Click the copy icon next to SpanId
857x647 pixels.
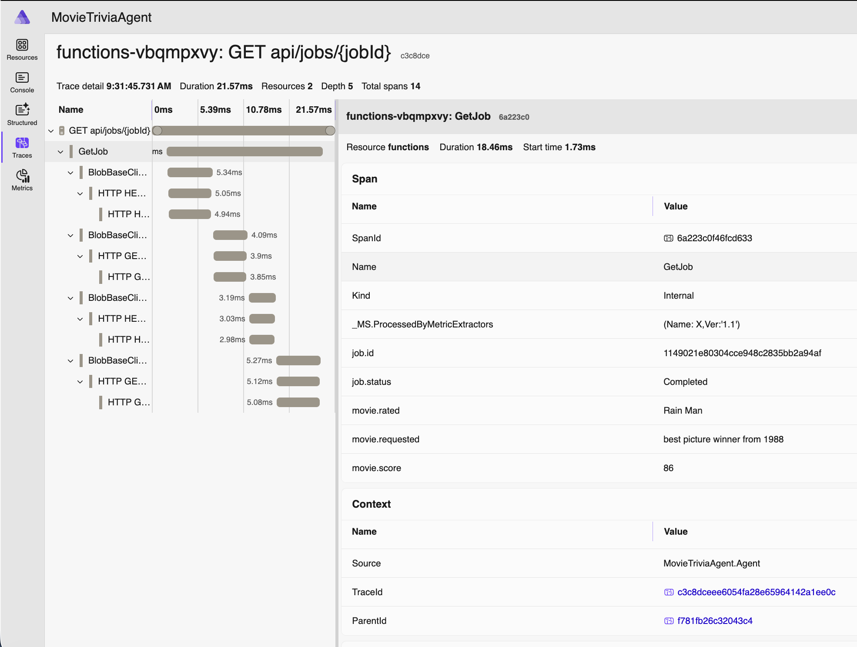point(668,238)
